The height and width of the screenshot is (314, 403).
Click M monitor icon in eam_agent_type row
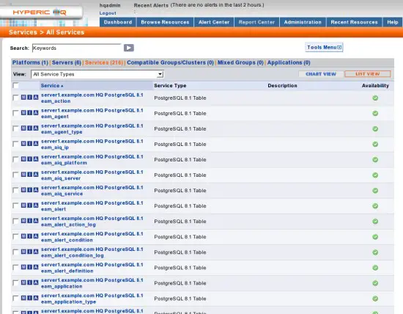(x=23, y=128)
